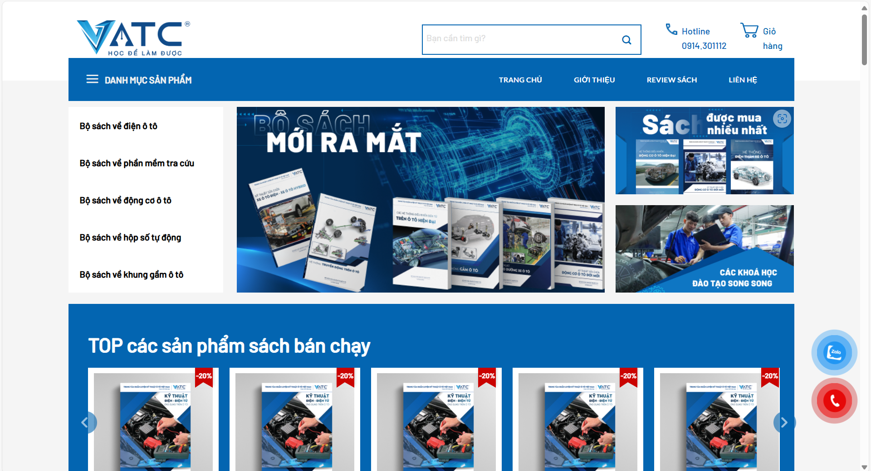Click the red phone call button

tap(834, 400)
